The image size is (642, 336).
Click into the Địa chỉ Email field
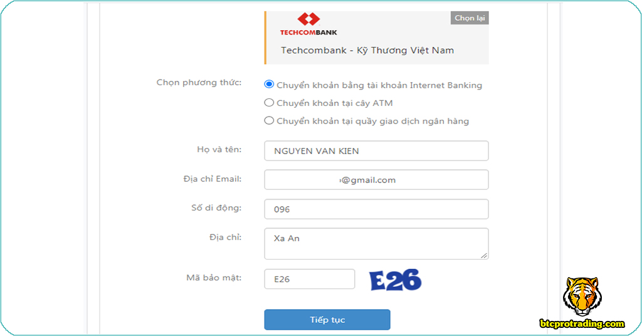[376, 180]
